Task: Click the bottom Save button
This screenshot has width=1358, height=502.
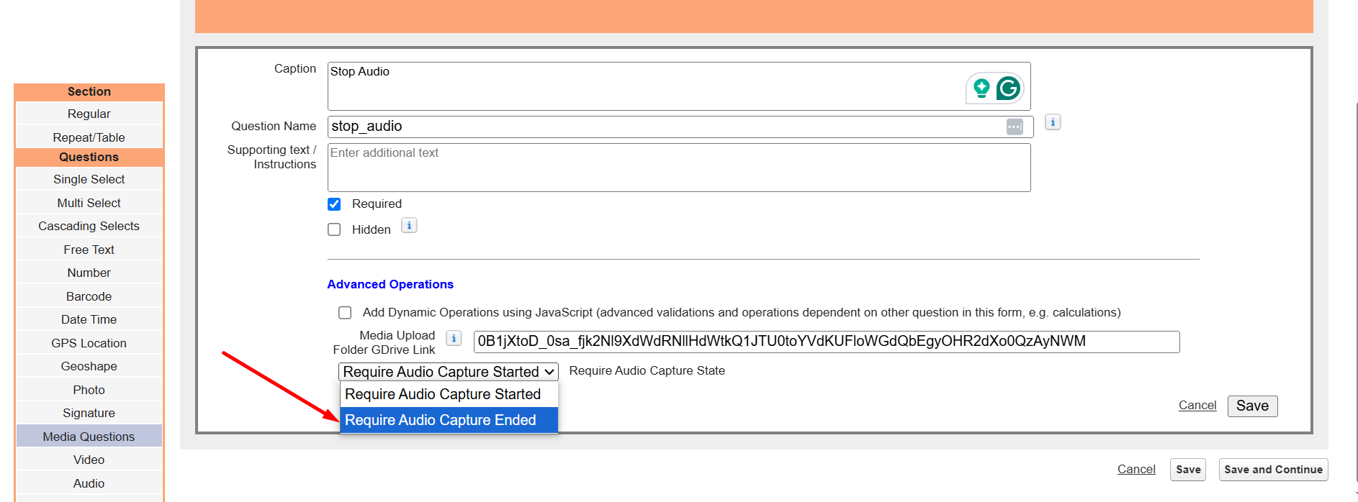Action: coord(1188,470)
